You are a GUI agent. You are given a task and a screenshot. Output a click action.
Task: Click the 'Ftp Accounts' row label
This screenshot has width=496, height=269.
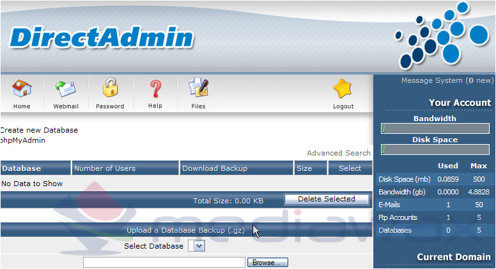[398, 217]
